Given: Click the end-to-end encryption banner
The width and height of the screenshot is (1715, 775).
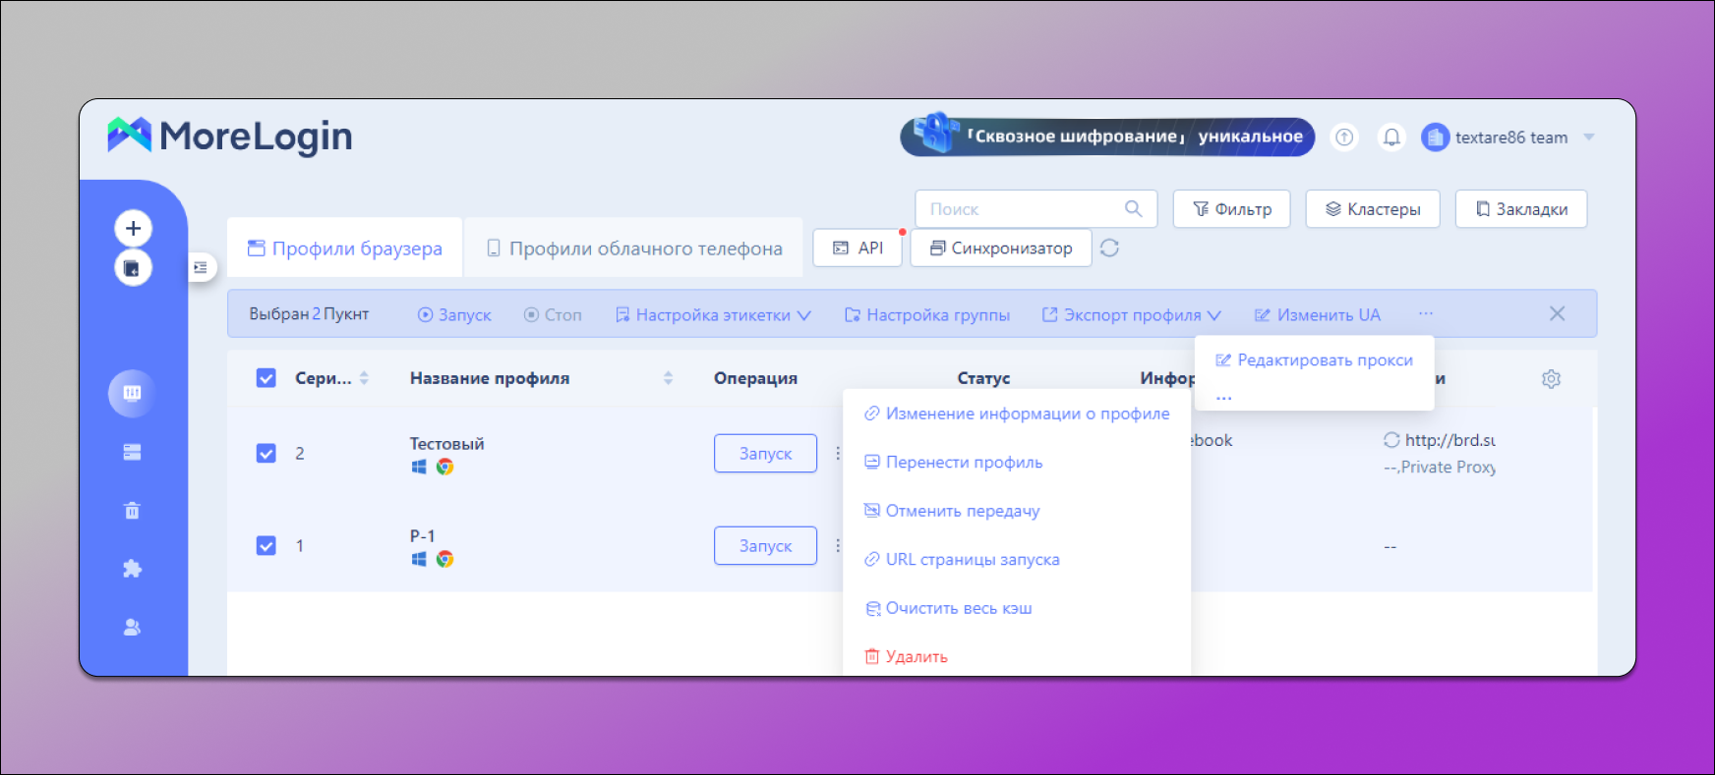Looking at the screenshot, I should (x=1107, y=137).
